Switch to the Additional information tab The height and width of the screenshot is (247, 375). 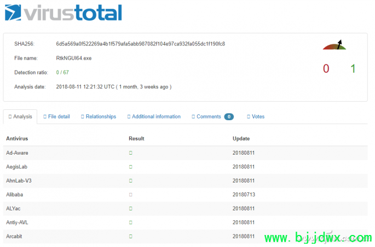click(x=154, y=116)
